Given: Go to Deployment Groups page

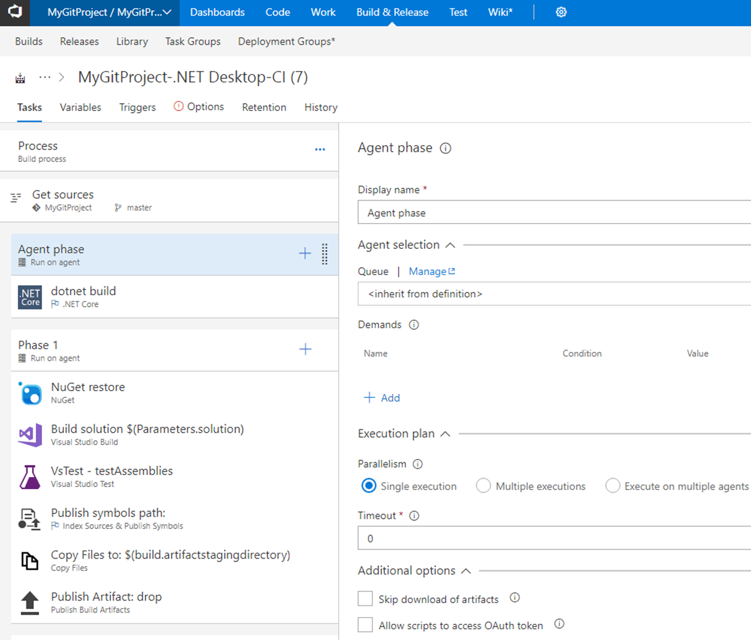Looking at the screenshot, I should (287, 41).
